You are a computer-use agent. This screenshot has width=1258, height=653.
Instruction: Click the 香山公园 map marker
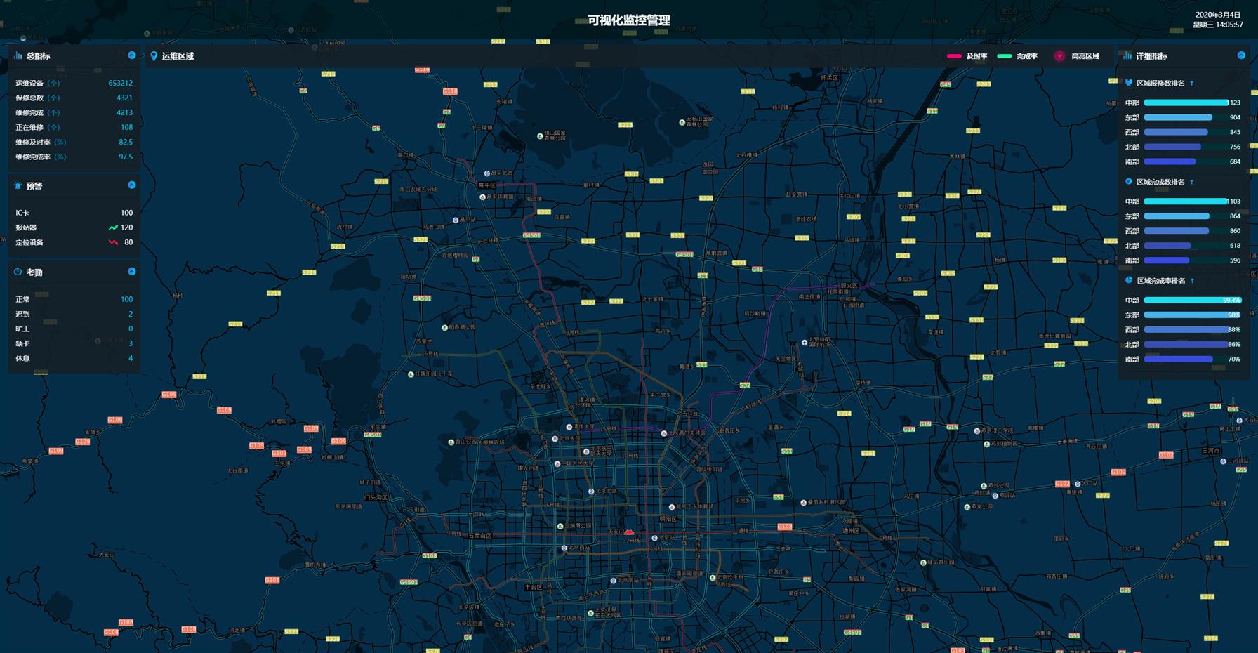click(x=451, y=442)
